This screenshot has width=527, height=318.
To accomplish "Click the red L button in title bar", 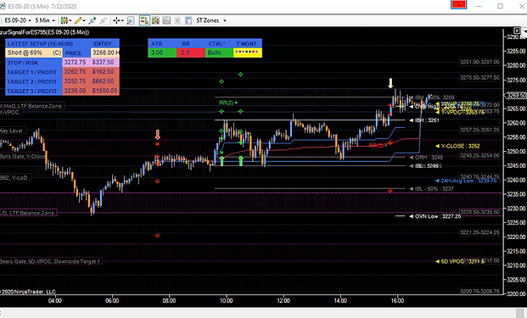I will click(x=458, y=5).
